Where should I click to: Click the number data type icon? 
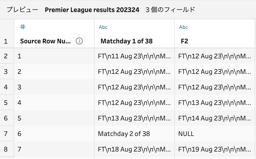click(x=23, y=27)
